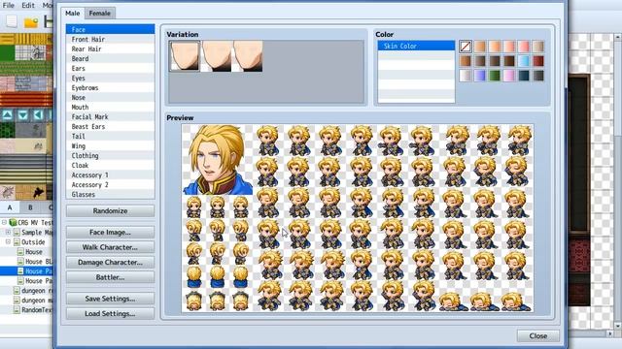The image size is (622, 349).
Task: Select Skin Color in the Color list
Action: 416,46
